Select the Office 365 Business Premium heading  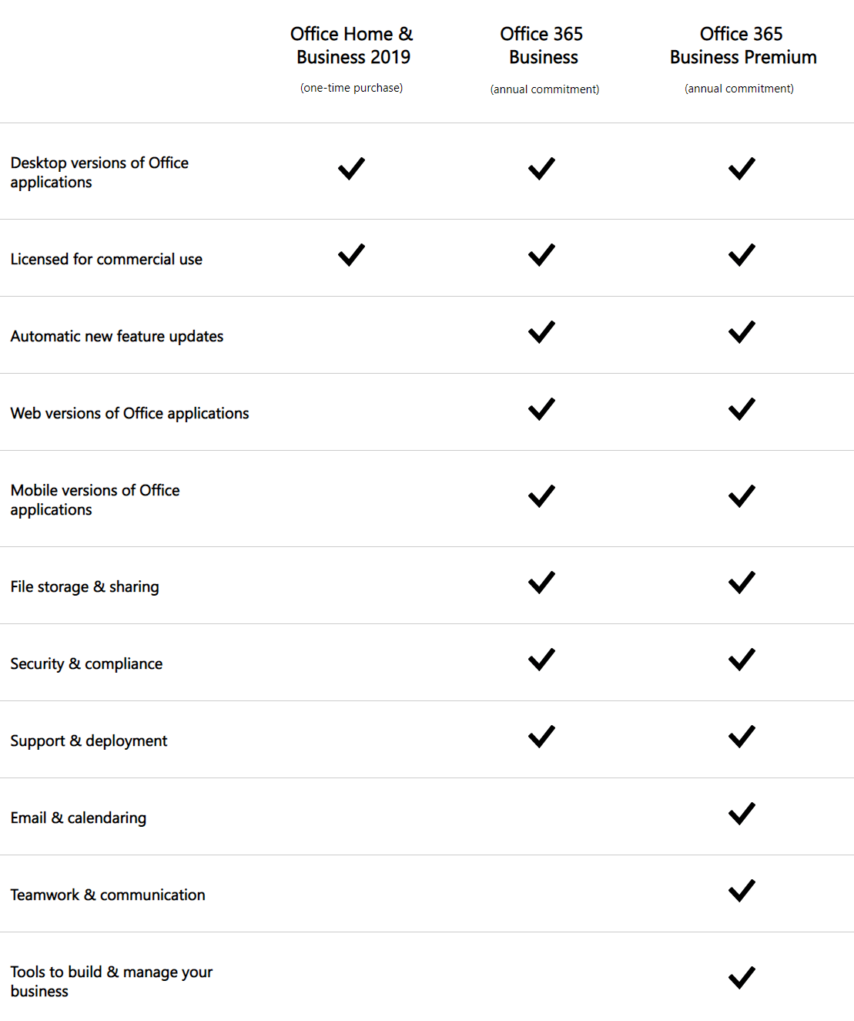coord(742,45)
